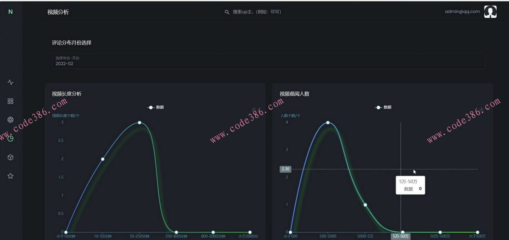Click the 500-5000 axis label
Image resolution: width=509 pixels, height=240 pixels.
tap(328, 236)
